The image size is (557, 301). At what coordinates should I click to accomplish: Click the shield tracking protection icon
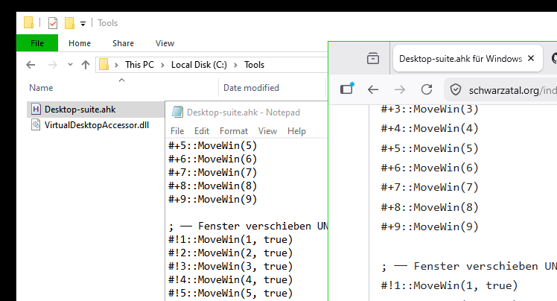[456, 89]
